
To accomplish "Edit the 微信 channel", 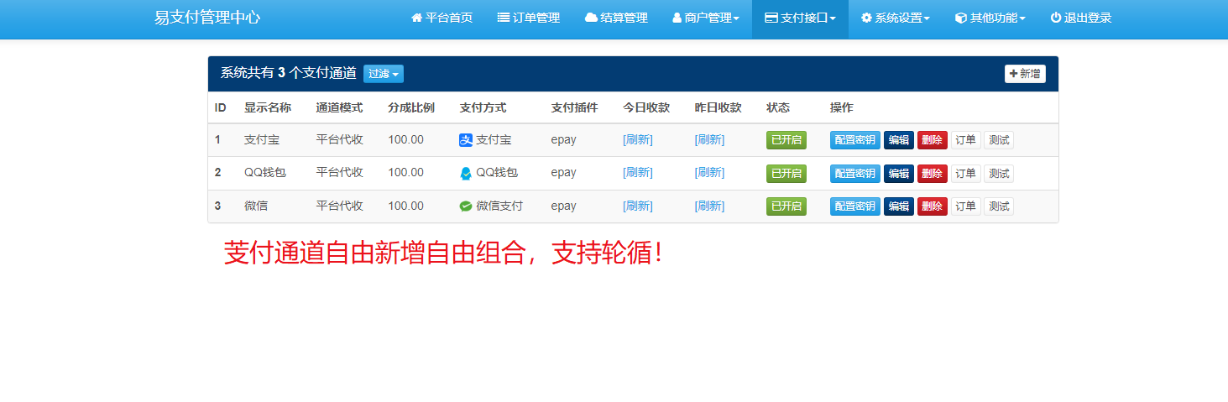I will [899, 206].
